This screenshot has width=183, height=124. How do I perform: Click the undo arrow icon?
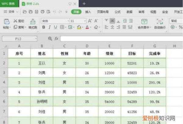[55, 12]
